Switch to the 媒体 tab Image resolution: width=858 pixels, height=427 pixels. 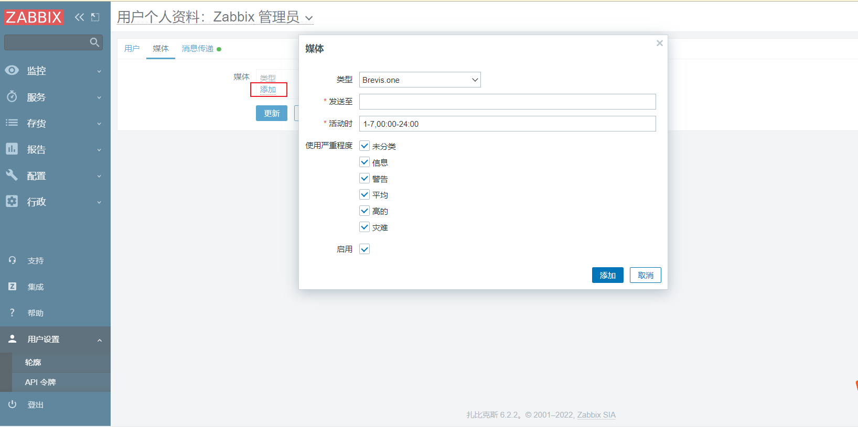(x=160, y=49)
